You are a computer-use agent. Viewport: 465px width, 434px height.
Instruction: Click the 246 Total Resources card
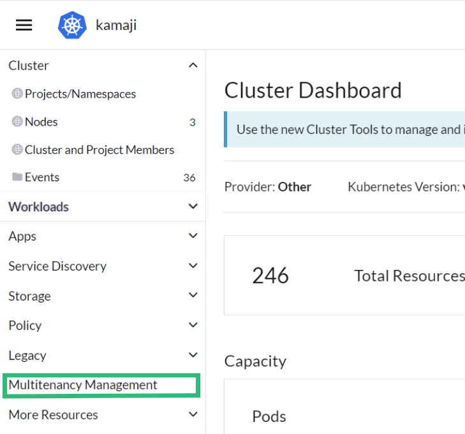point(344,276)
